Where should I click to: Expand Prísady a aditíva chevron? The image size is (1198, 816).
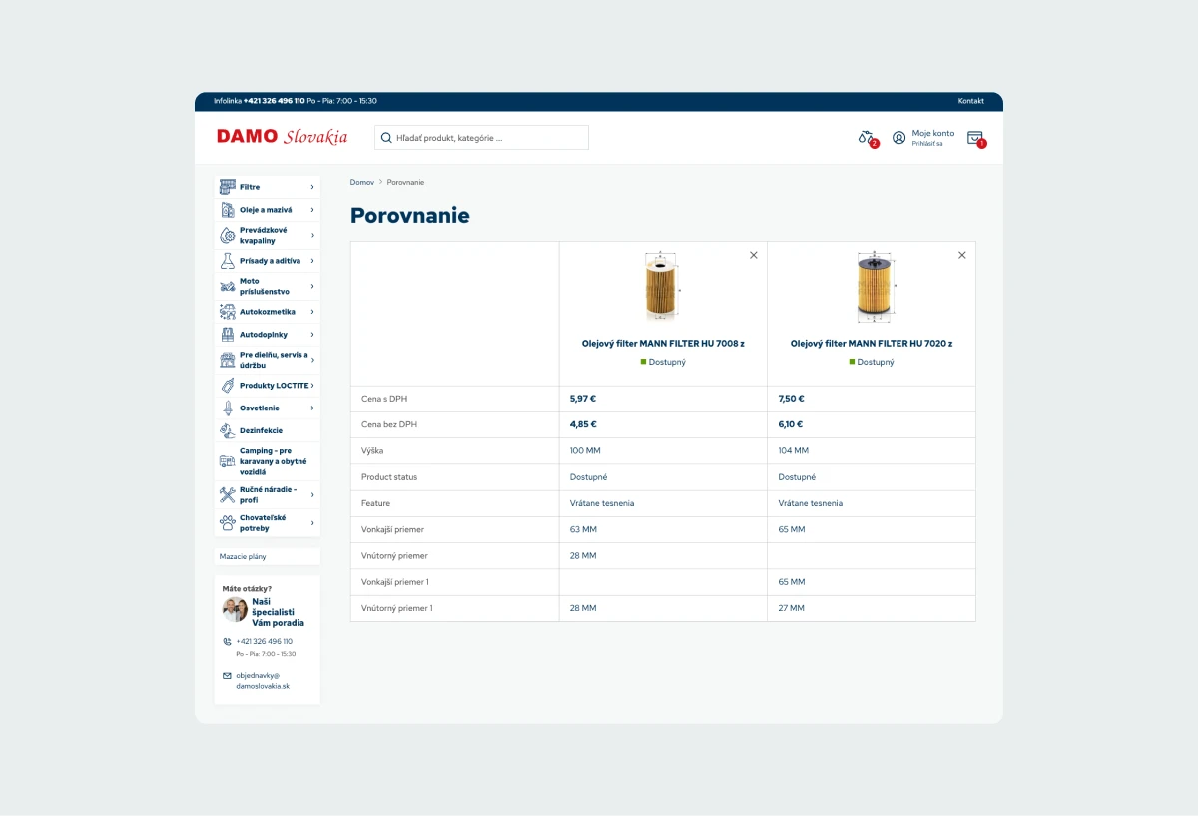click(x=312, y=261)
